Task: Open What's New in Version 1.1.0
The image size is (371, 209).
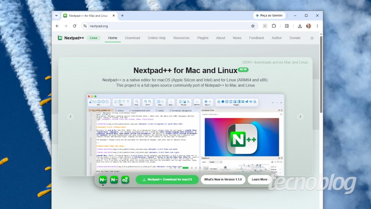Action: 223,180
